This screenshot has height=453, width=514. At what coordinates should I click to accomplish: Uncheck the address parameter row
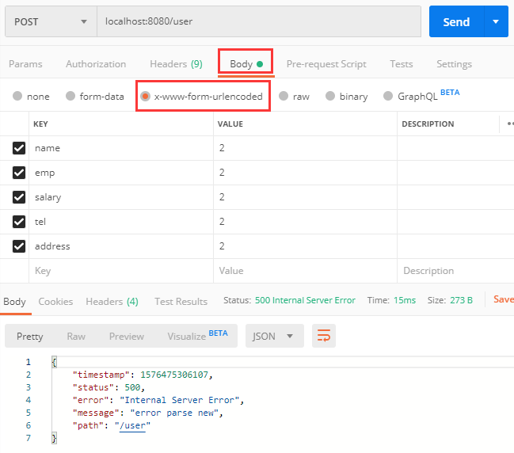click(19, 246)
